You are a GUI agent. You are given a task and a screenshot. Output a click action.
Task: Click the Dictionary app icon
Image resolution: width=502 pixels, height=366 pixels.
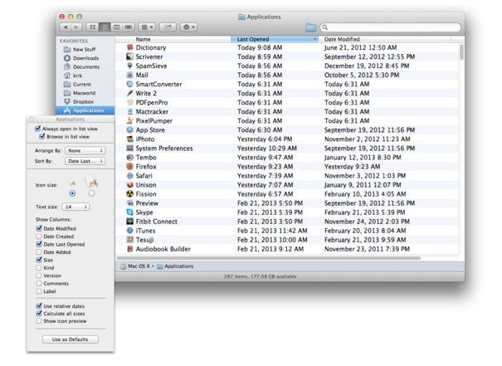[x=129, y=47]
